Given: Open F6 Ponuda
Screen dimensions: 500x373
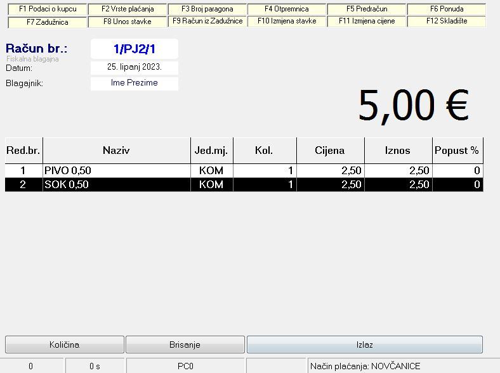Looking at the screenshot, I should (x=447, y=9).
